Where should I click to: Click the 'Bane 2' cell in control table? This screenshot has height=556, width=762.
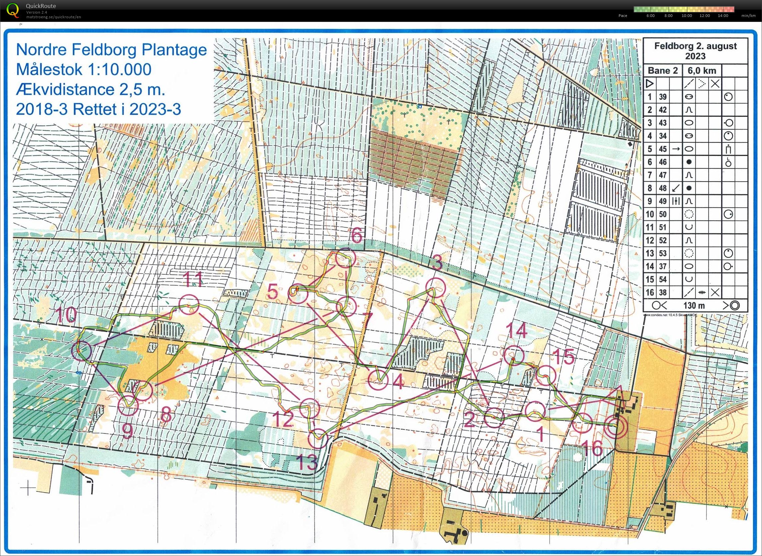[663, 71]
